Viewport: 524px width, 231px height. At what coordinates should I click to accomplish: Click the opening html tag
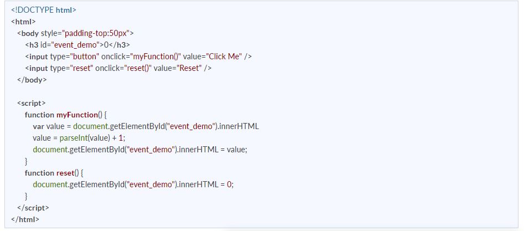coord(23,22)
